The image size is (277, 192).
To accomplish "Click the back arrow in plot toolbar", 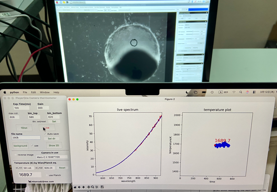I will [79, 187].
